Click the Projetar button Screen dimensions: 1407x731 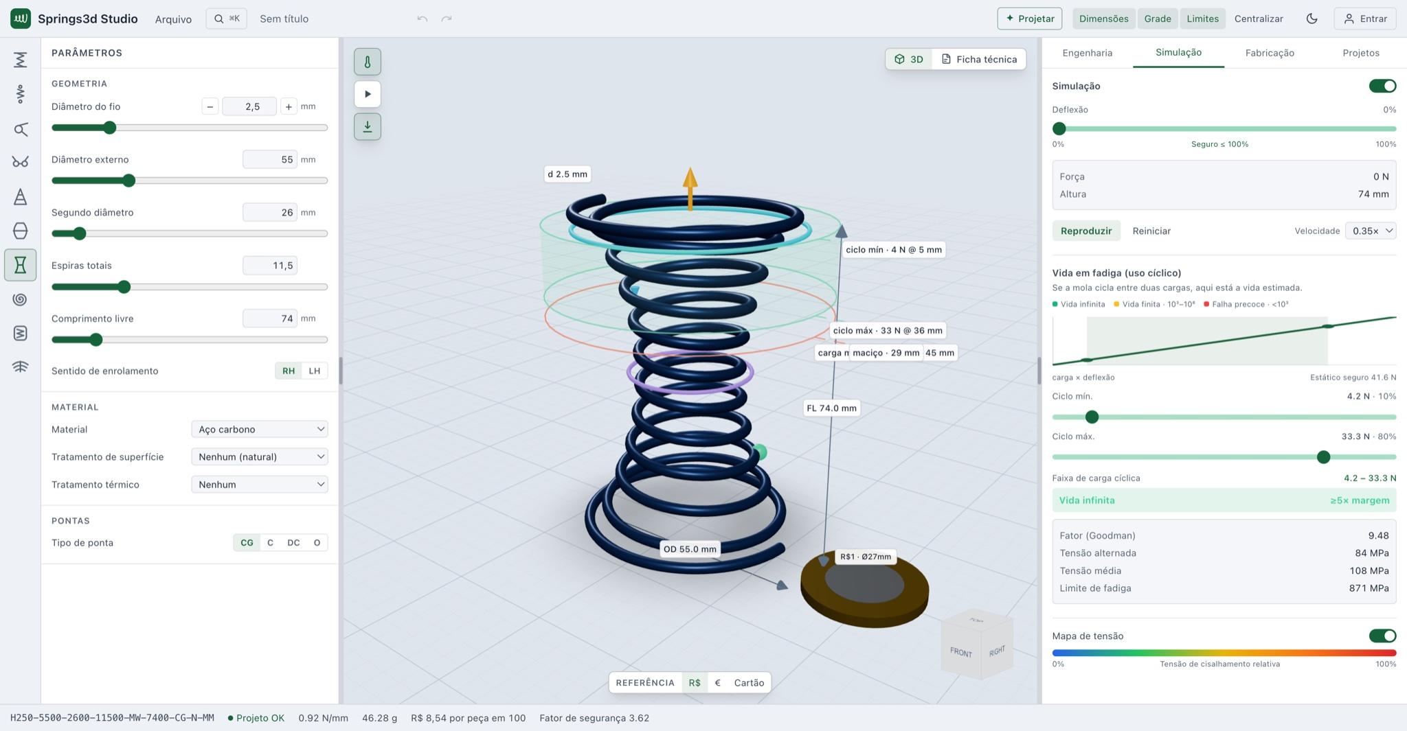pyautogui.click(x=1030, y=19)
